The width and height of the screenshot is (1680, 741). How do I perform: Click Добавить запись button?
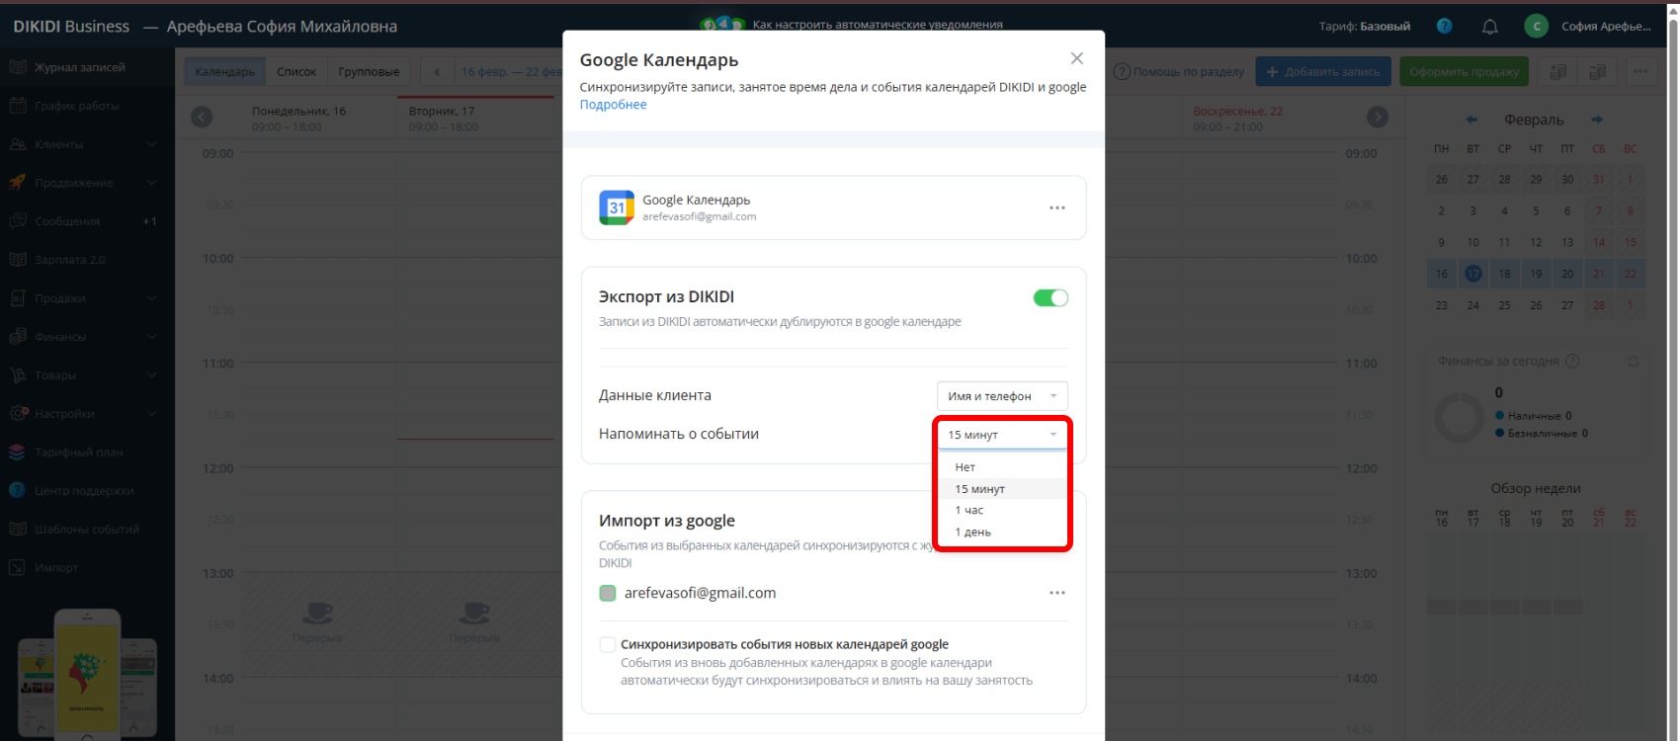click(x=1322, y=72)
